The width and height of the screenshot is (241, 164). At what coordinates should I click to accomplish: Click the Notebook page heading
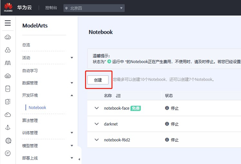(101, 32)
